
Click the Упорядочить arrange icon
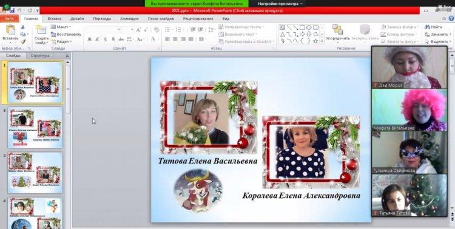point(337,30)
